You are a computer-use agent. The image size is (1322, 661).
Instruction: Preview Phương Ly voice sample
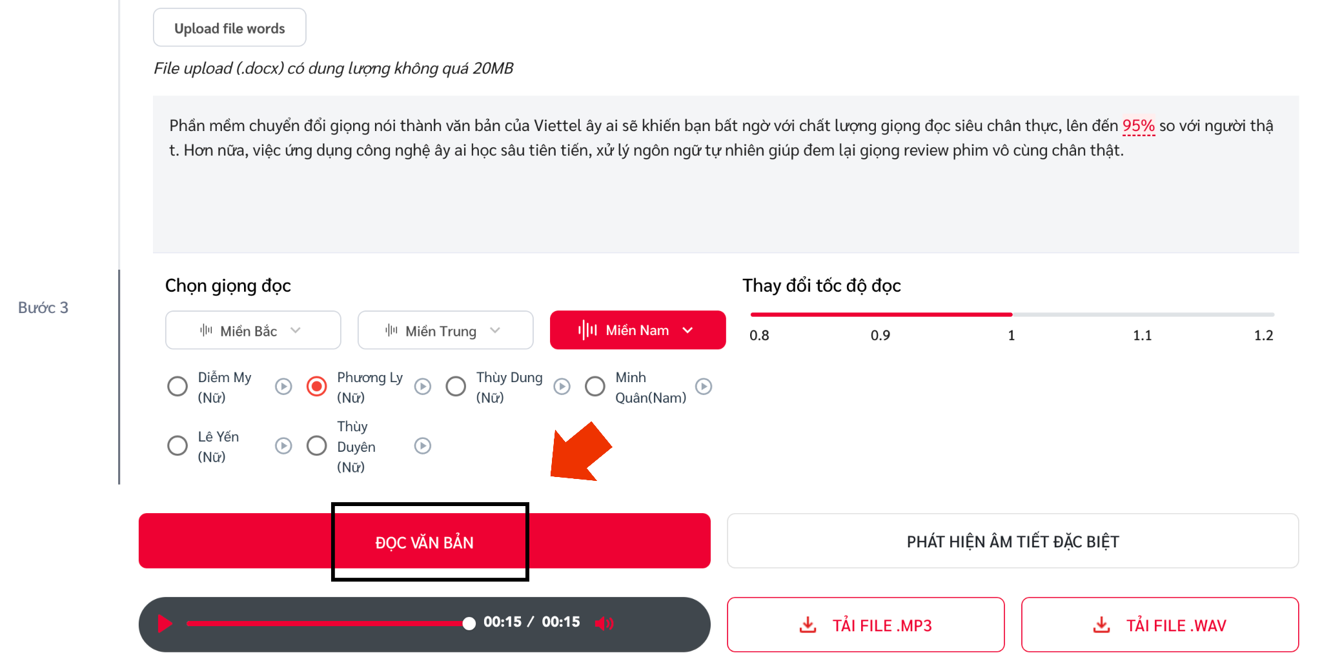(423, 387)
